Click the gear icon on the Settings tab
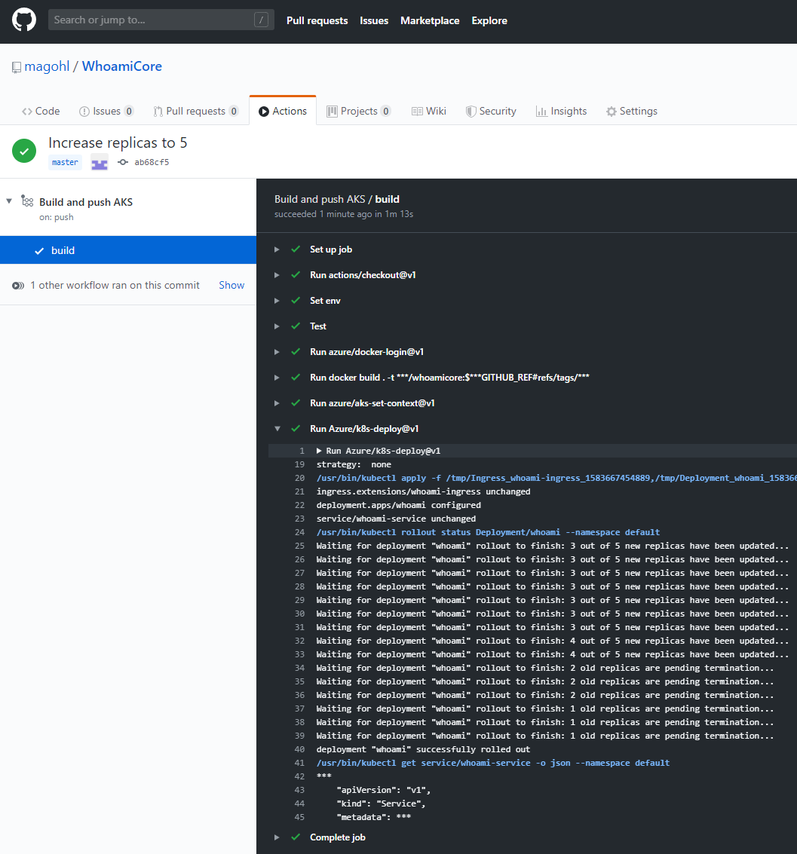This screenshot has width=797, height=854. click(611, 111)
